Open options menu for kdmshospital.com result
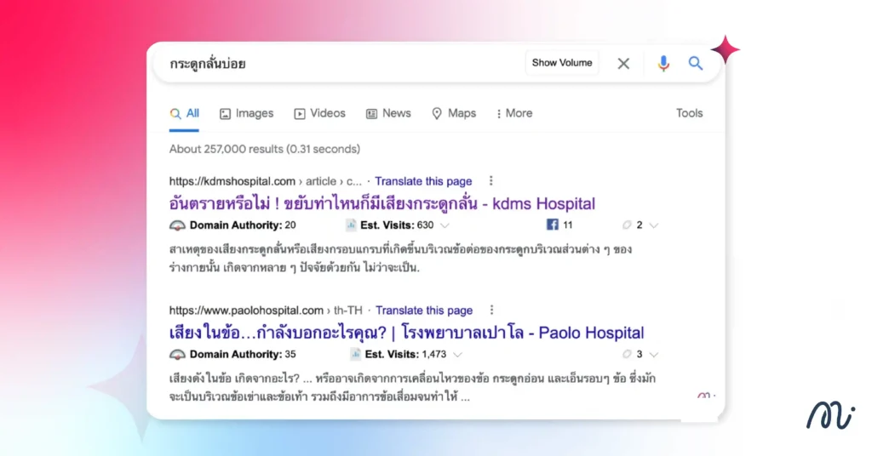Screen dimensions: 872x456 tap(490, 180)
